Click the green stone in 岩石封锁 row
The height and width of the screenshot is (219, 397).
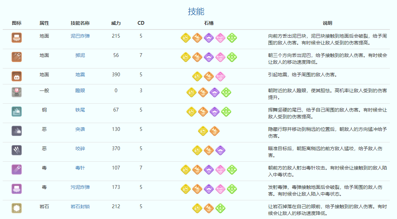point(220,208)
